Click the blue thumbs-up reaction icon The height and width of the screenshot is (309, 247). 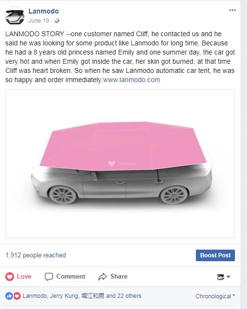(x=9, y=296)
